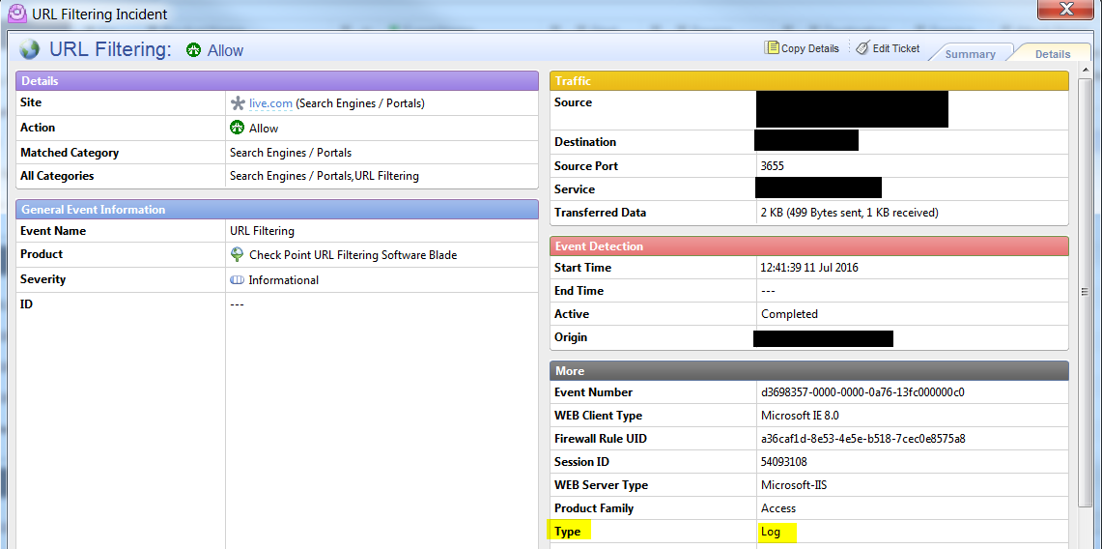Click the green Allow icon in header
This screenshot has width=1102, height=549.
(194, 50)
